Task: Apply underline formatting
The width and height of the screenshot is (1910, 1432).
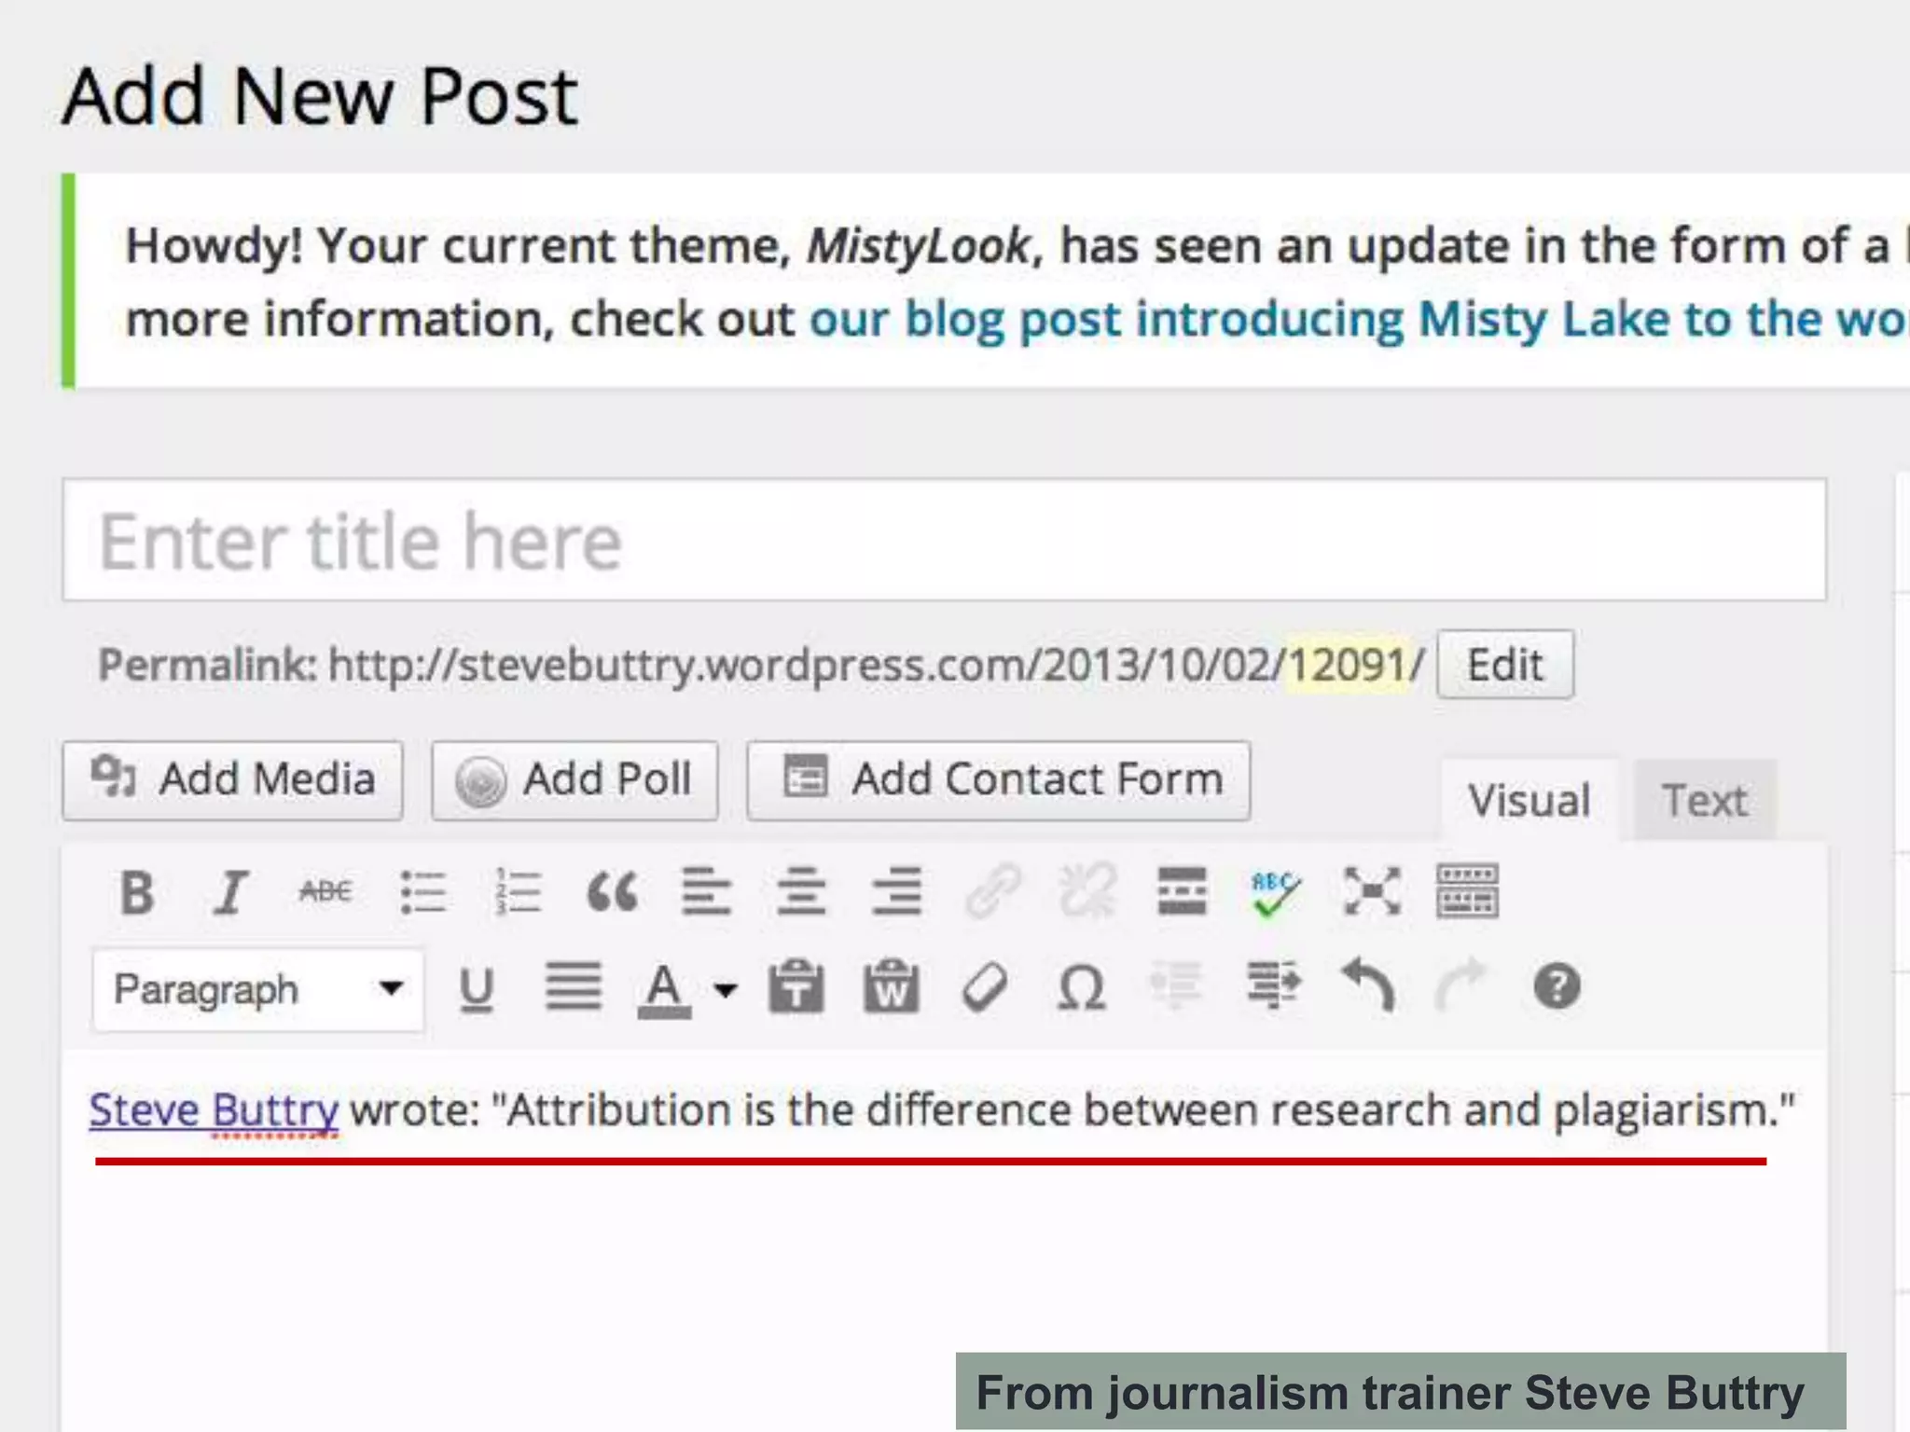Action: click(x=477, y=988)
